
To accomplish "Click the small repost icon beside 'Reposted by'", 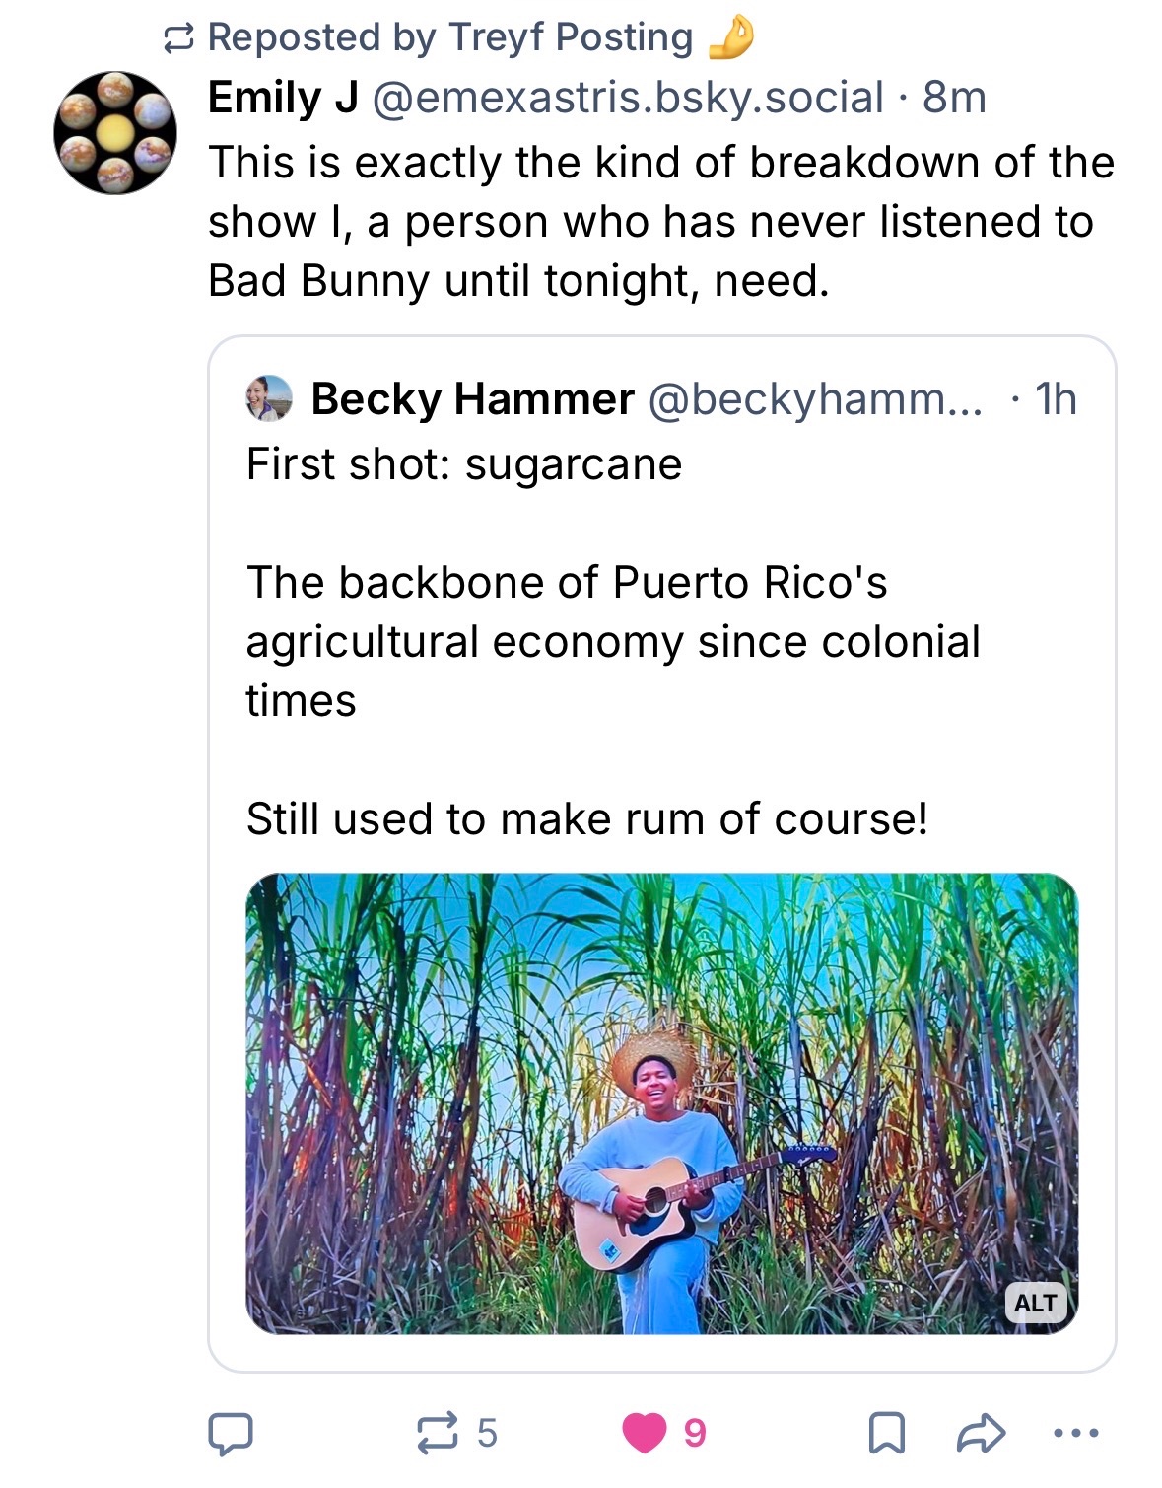I will pyautogui.click(x=176, y=38).
